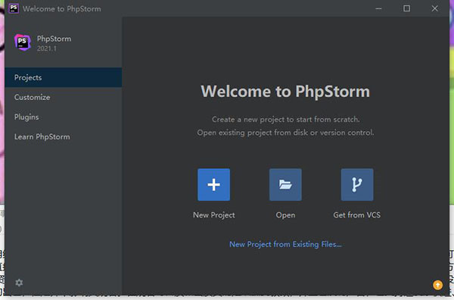Maximize the Welcome to PhpStorm window
This screenshot has height=300, width=454.
406,8
